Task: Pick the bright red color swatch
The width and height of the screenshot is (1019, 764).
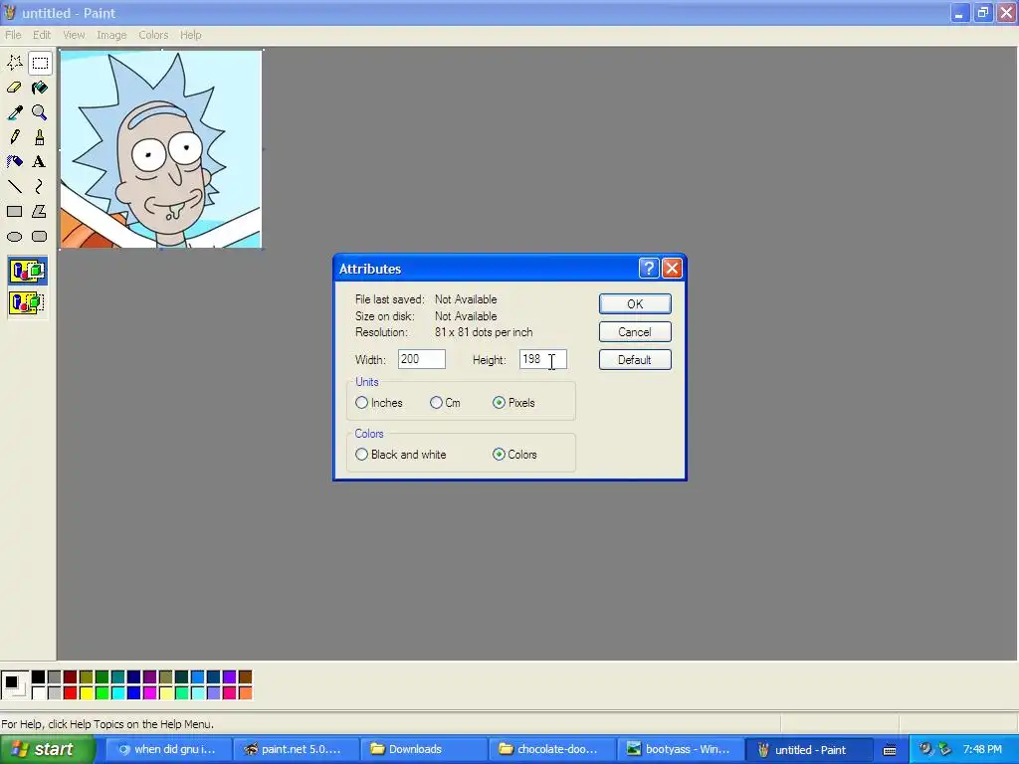Action: [x=71, y=692]
